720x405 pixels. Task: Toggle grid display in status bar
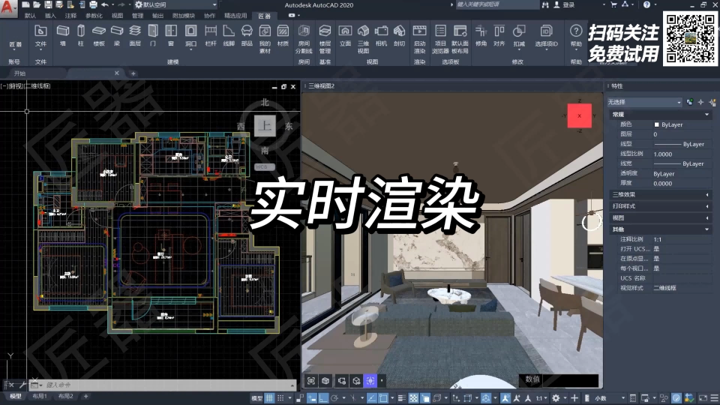coord(269,398)
